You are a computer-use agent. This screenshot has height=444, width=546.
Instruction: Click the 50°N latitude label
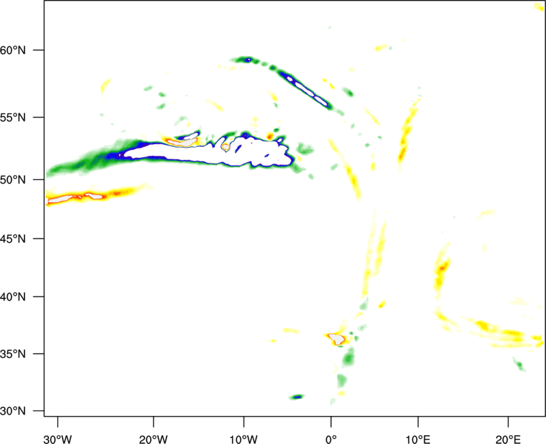pos(13,180)
